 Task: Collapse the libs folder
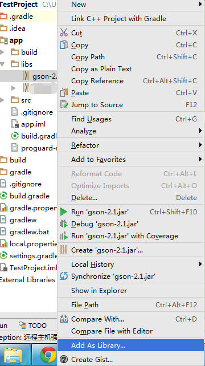(2, 64)
